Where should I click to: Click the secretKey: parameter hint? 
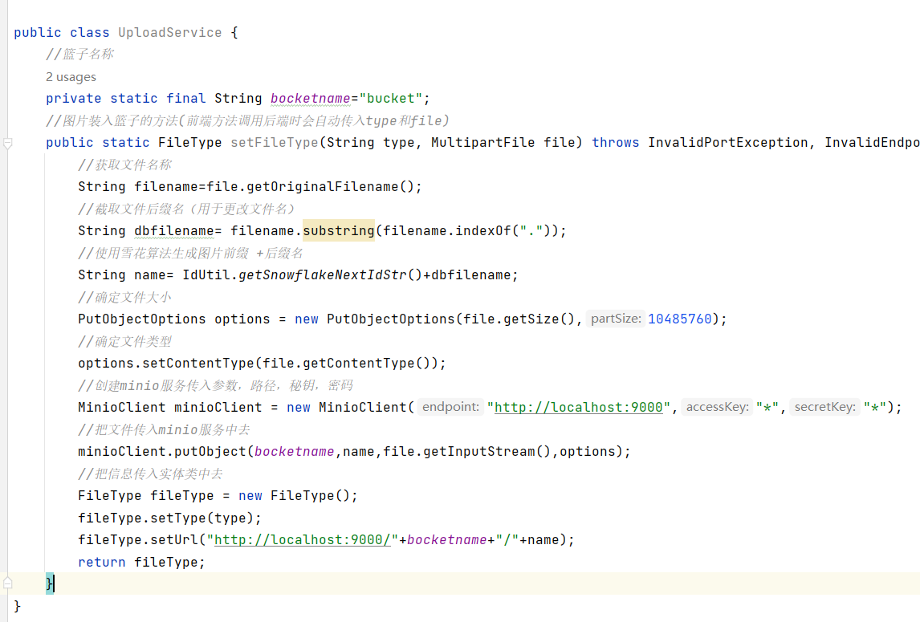(824, 407)
